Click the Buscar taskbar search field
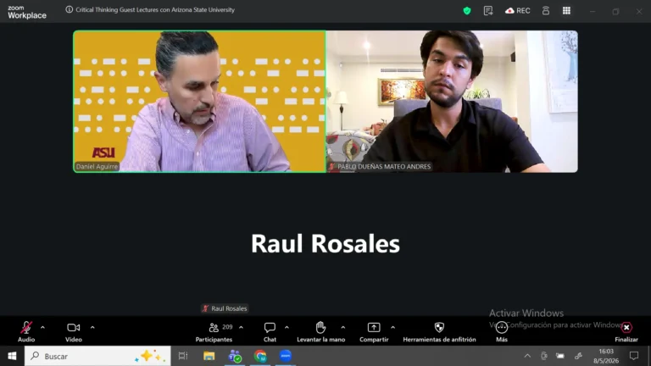The height and width of the screenshot is (366, 651). [97, 356]
